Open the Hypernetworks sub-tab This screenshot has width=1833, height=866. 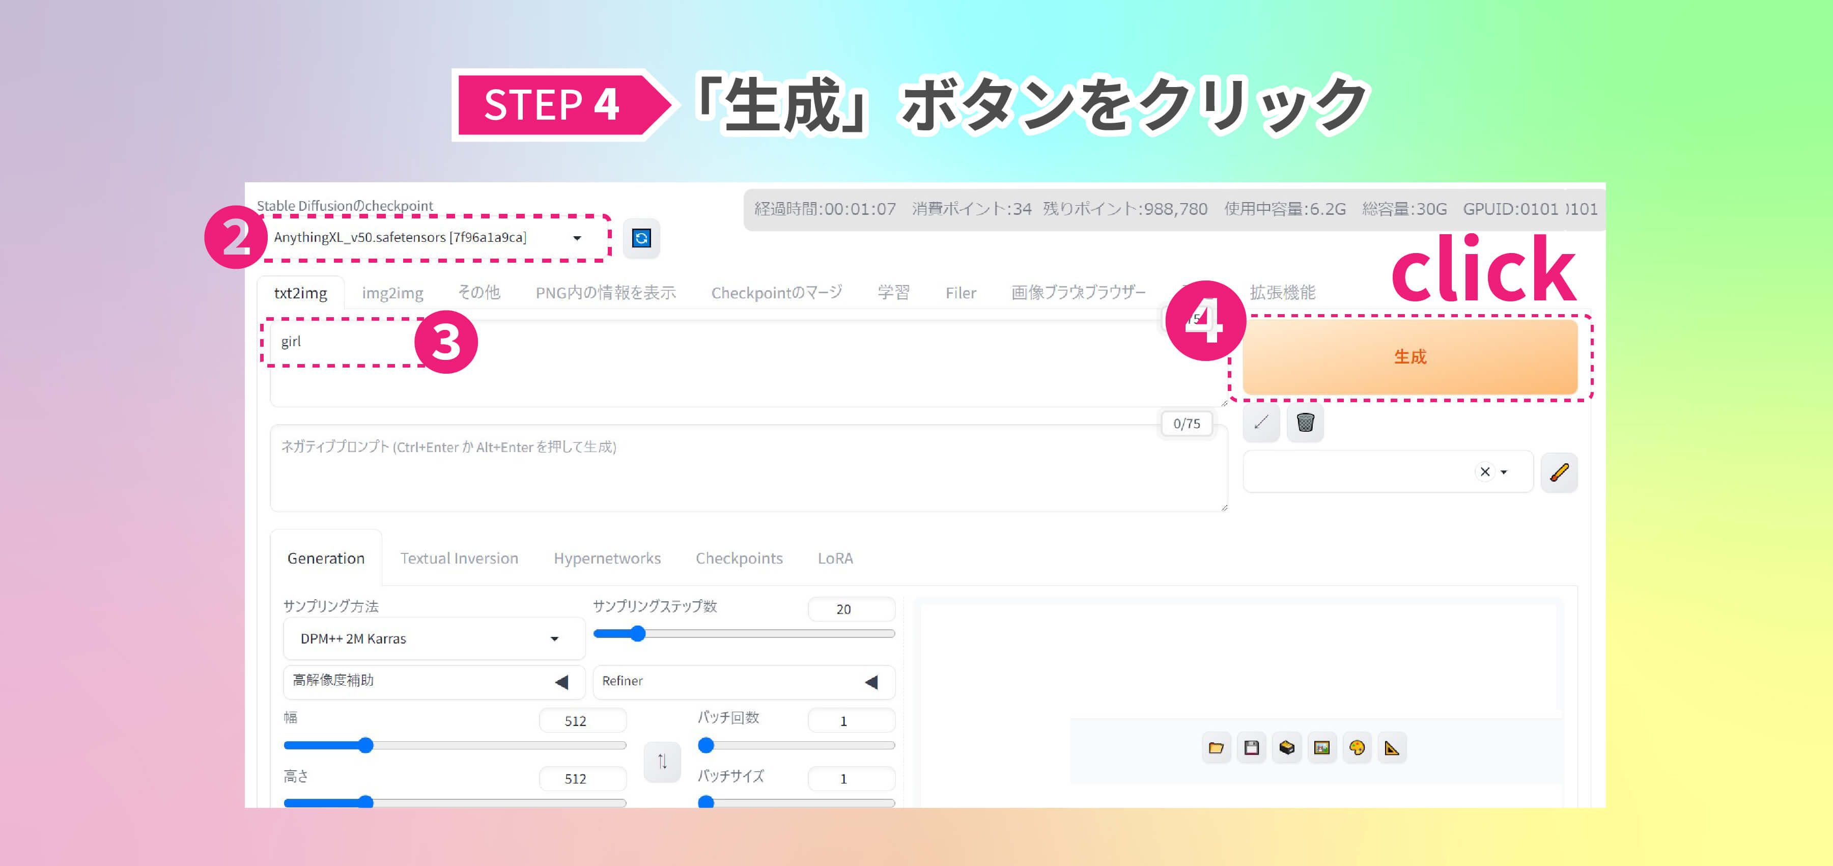(x=607, y=558)
